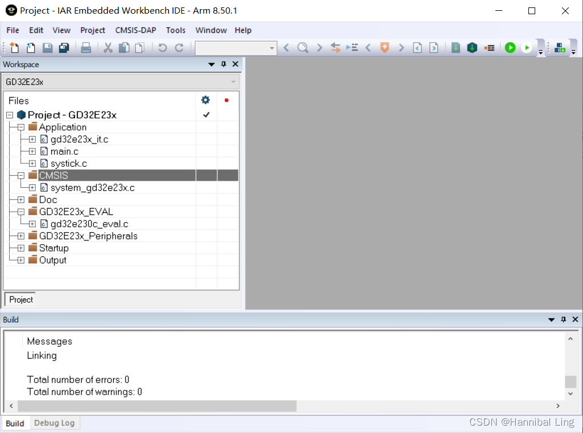Click the Find Previous chevron left of the magnifier
Image resolution: width=583 pixels, height=433 pixels.
[286, 48]
